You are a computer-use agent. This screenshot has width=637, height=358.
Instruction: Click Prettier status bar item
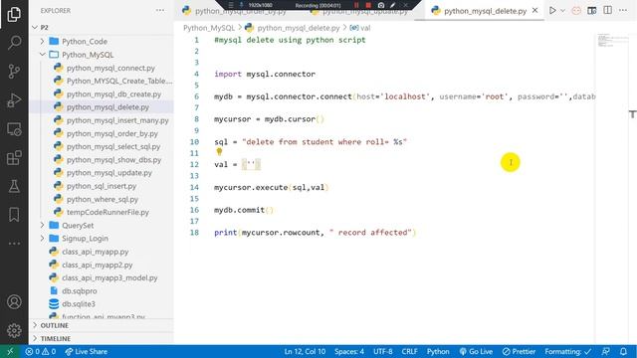[x=519, y=351]
